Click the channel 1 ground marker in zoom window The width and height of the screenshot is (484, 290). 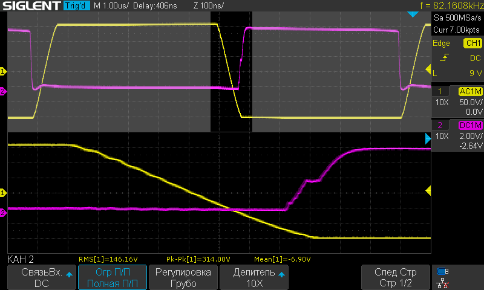[3, 193]
